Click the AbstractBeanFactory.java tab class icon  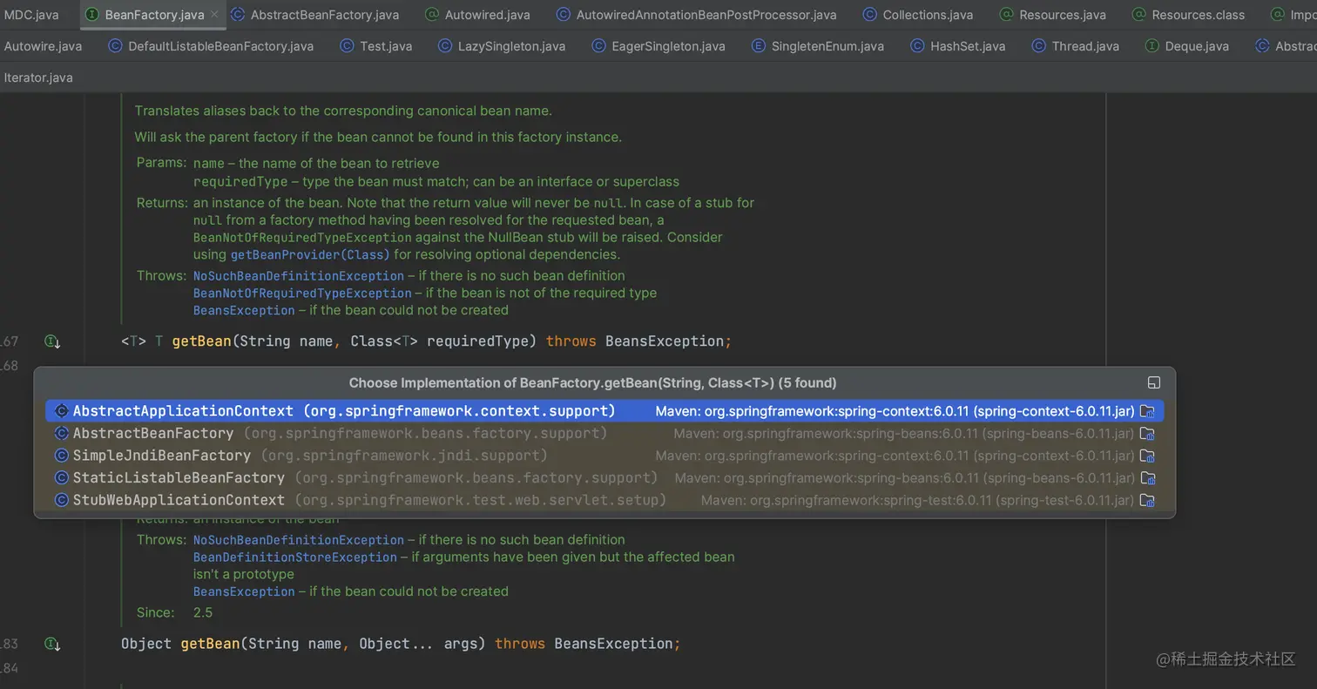238,15
